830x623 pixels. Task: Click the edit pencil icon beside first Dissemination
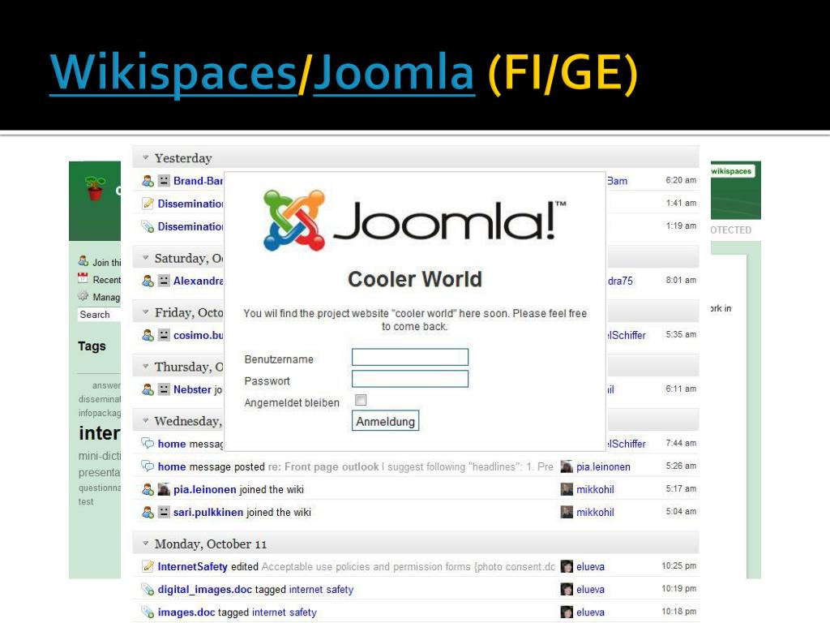[148, 204]
